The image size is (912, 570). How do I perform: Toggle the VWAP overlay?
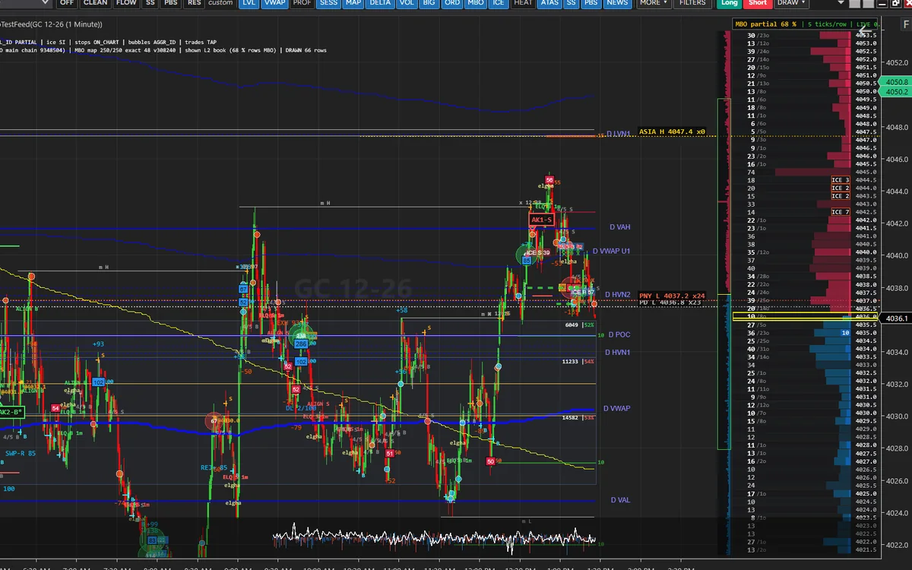(x=274, y=3)
